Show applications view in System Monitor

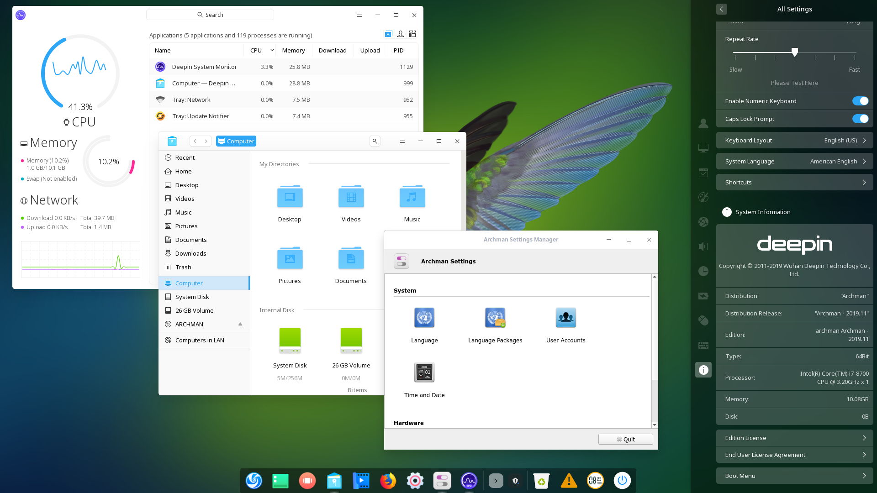[x=388, y=34]
